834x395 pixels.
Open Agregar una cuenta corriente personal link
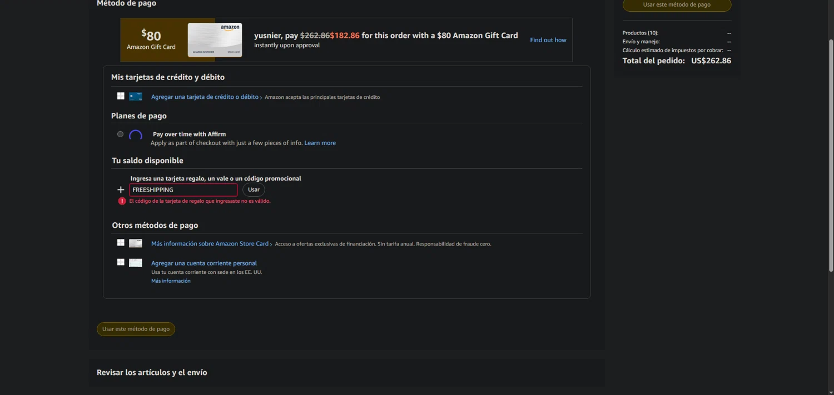click(x=204, y=263)
